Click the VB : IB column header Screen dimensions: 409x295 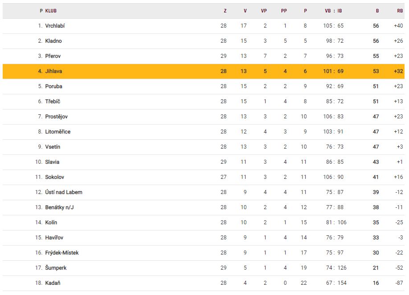(333, 11)
